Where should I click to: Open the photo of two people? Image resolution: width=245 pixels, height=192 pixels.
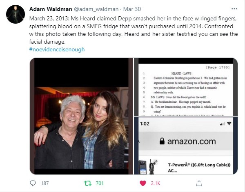pos(81,116)
